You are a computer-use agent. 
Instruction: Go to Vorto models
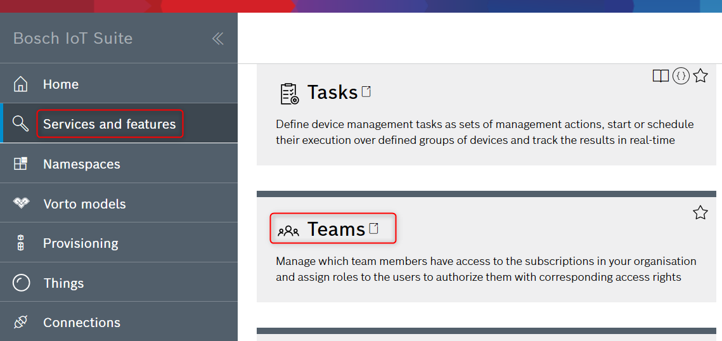pyautogui.click(x=119, y=203)
